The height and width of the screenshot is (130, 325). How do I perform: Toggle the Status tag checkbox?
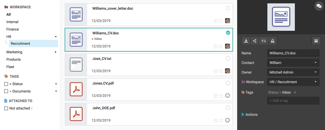(x=6, y=84)
